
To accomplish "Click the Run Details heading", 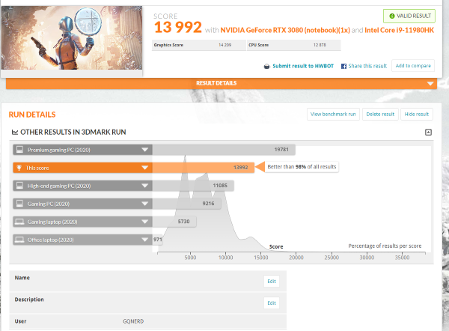I will [x=32, y=115].
